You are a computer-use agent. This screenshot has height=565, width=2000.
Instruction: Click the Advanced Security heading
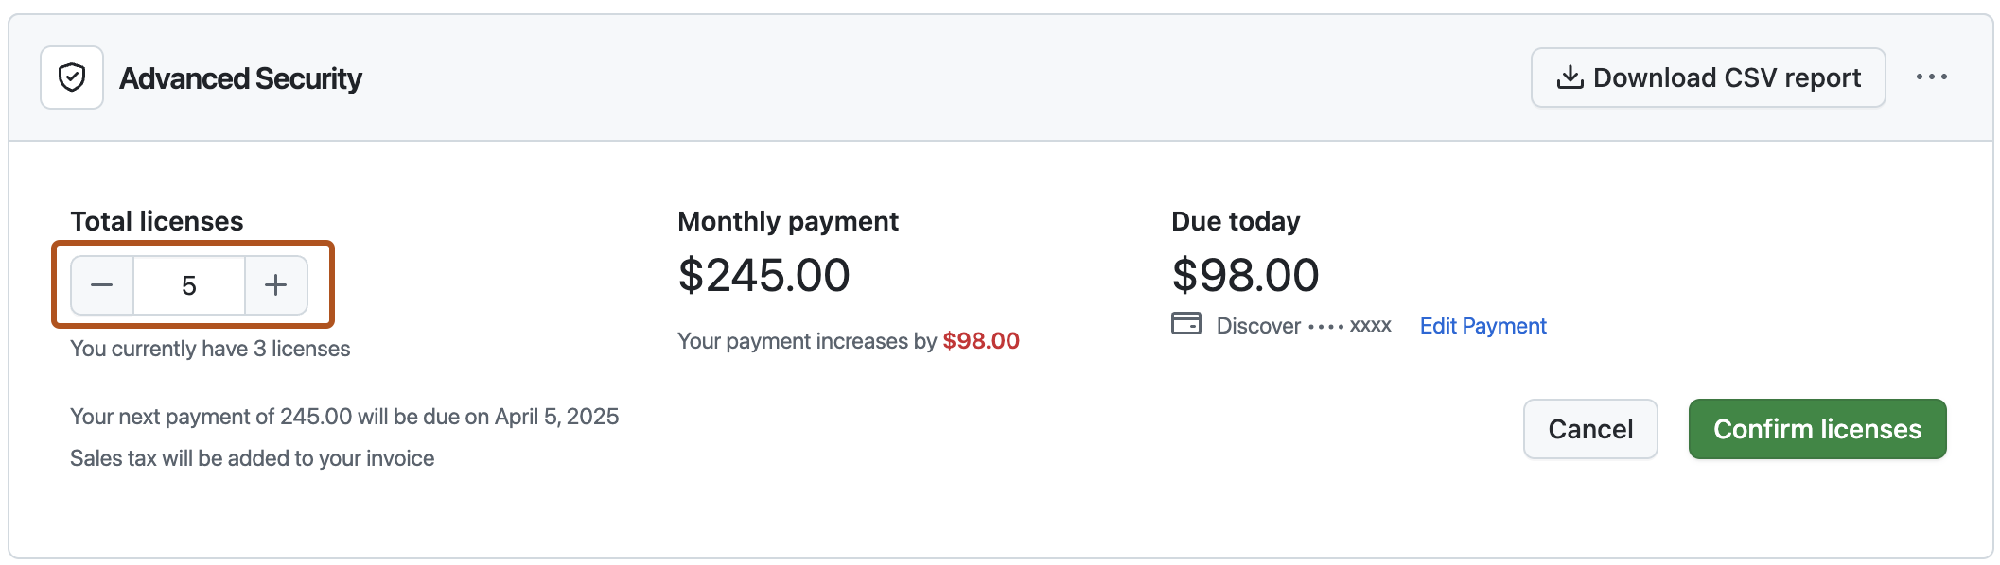[240, 78]
